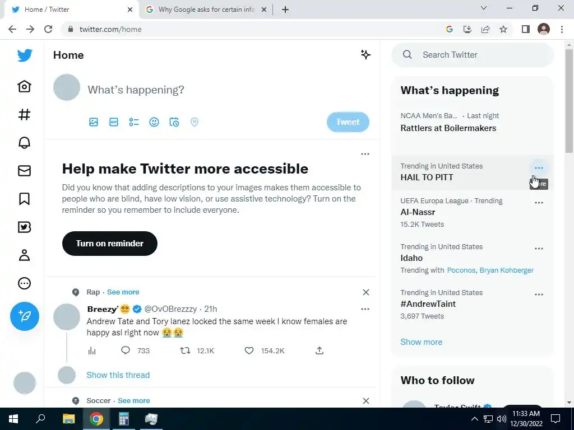This screenshot has height=430, width=574.
Task: Click Chrome share page icon
Action: click(x=485, y=29)
